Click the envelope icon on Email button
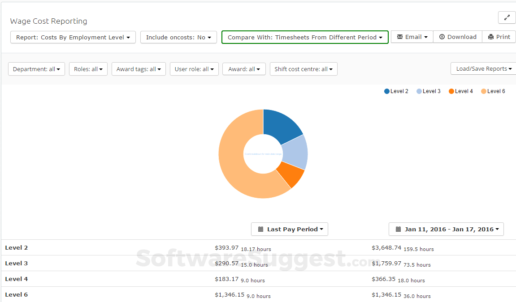The height and width of the screenshot is (302, 516). [x=400, y=37]
